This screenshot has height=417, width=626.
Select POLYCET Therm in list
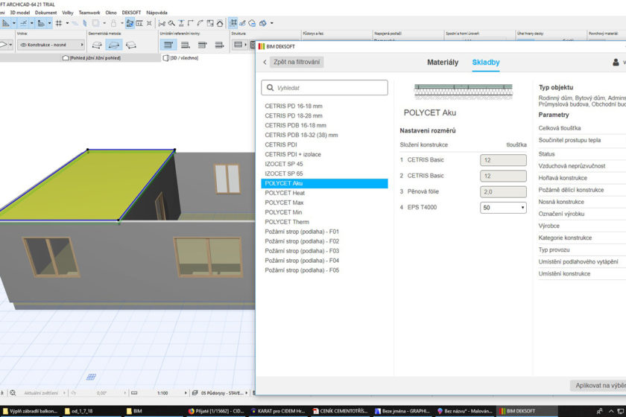point(287,222)
